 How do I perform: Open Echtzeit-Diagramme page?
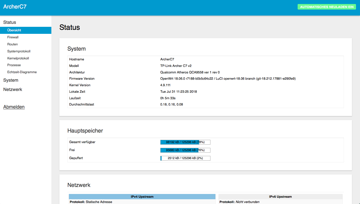click(22, 72)
